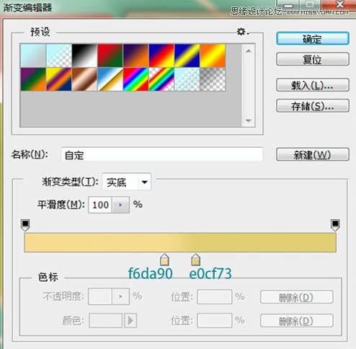Select the orange-yellow-orange gradient preset
This screenshot has width=356, height=349.
pos(213,56)
